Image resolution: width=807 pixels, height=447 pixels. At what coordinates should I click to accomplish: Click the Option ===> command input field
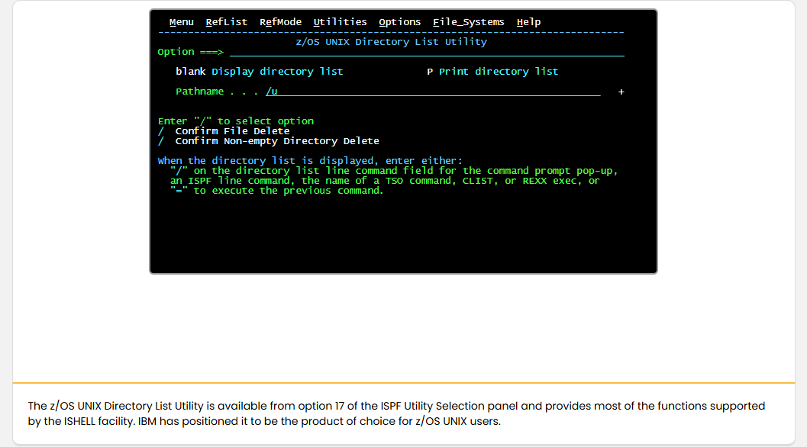pos(427,52)
